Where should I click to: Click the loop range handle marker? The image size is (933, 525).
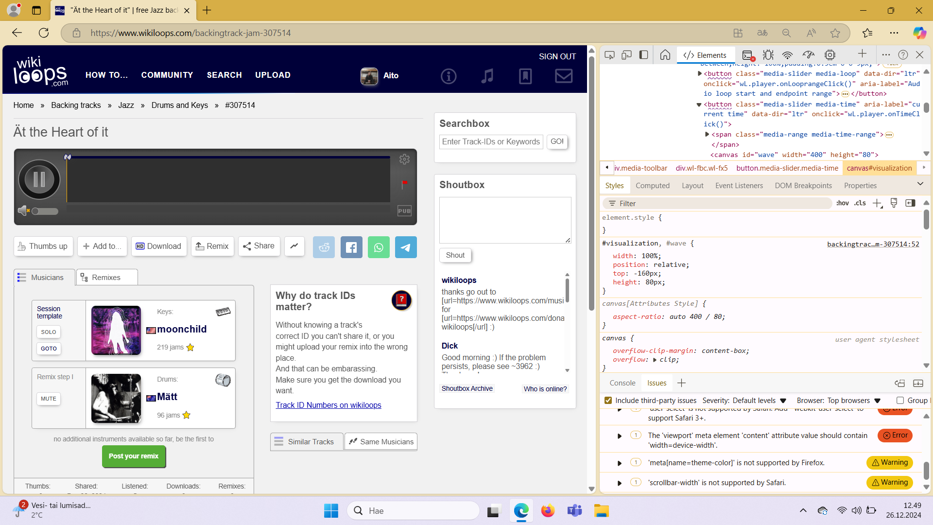(68, 157)
